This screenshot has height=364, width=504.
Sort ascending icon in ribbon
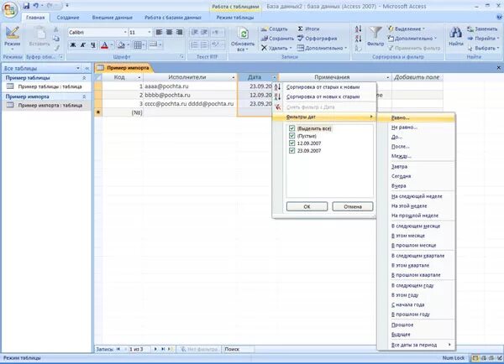[x=359, y=29]
